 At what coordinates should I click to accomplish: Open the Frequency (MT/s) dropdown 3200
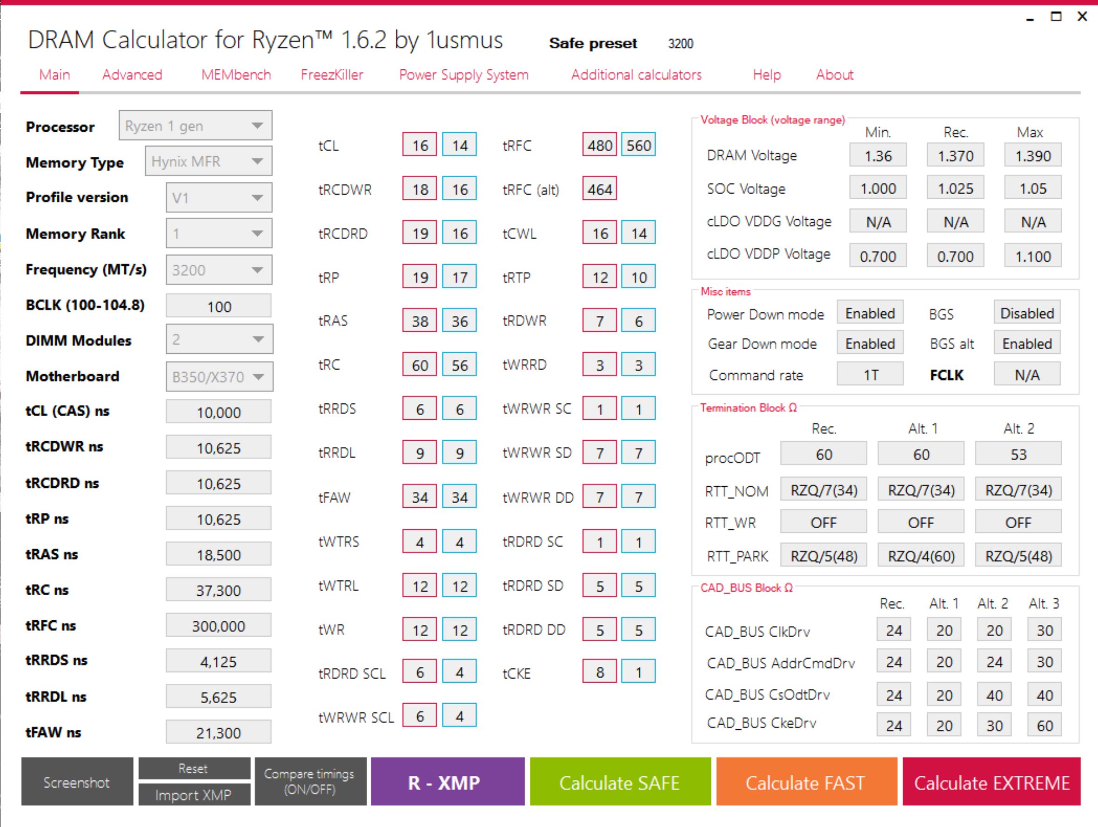(219, 269)
